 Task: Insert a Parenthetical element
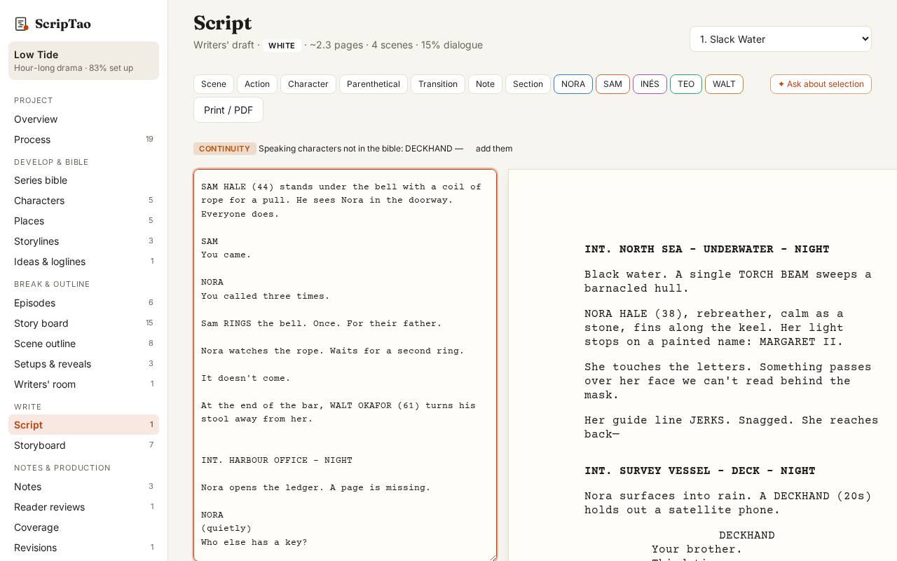374,84
